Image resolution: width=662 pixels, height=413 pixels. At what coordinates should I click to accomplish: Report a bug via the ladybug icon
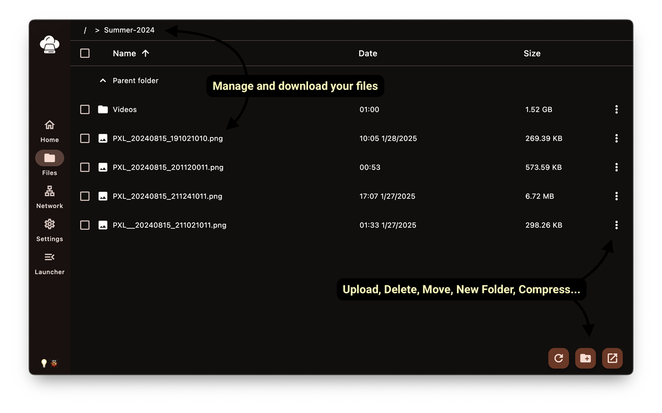[53, 363]
